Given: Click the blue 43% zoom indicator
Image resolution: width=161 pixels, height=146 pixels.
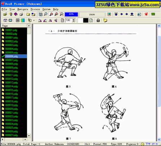Looking at the screenshot, I should pyautogui.click(x=71, y=14).
